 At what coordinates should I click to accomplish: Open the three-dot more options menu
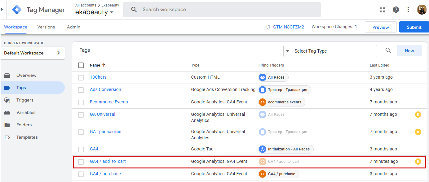click(x=409, y=10)
